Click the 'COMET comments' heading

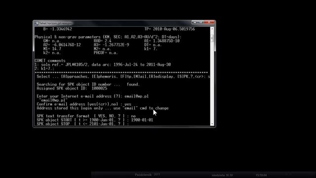pos(50,61)
